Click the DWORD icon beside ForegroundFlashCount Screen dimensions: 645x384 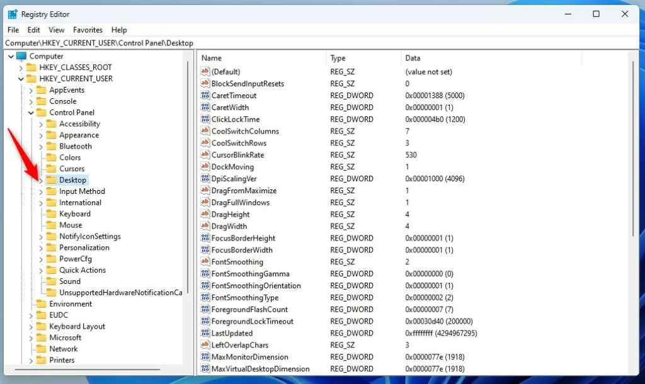205,309
